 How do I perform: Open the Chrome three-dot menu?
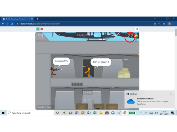174,24
